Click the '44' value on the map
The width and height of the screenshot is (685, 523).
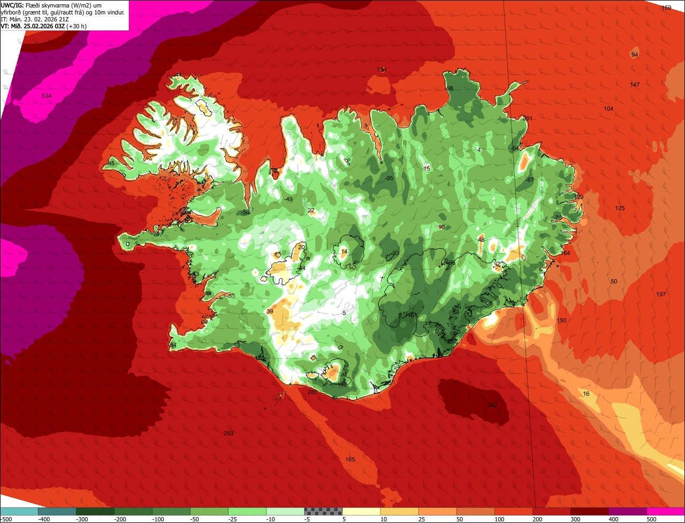(x=302, y=268)
